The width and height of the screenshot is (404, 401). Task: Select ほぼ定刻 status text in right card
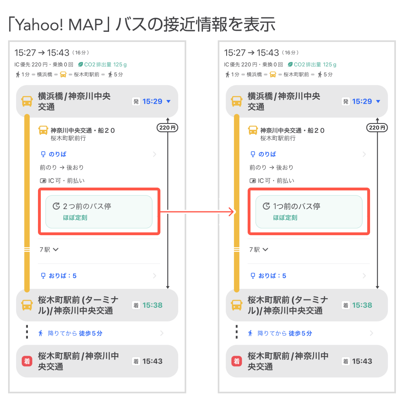click(285, 217)
